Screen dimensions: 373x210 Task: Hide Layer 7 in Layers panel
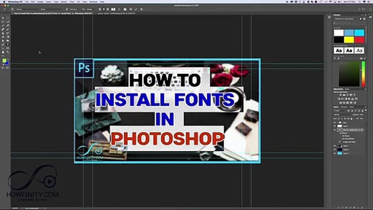pos(335,146)
